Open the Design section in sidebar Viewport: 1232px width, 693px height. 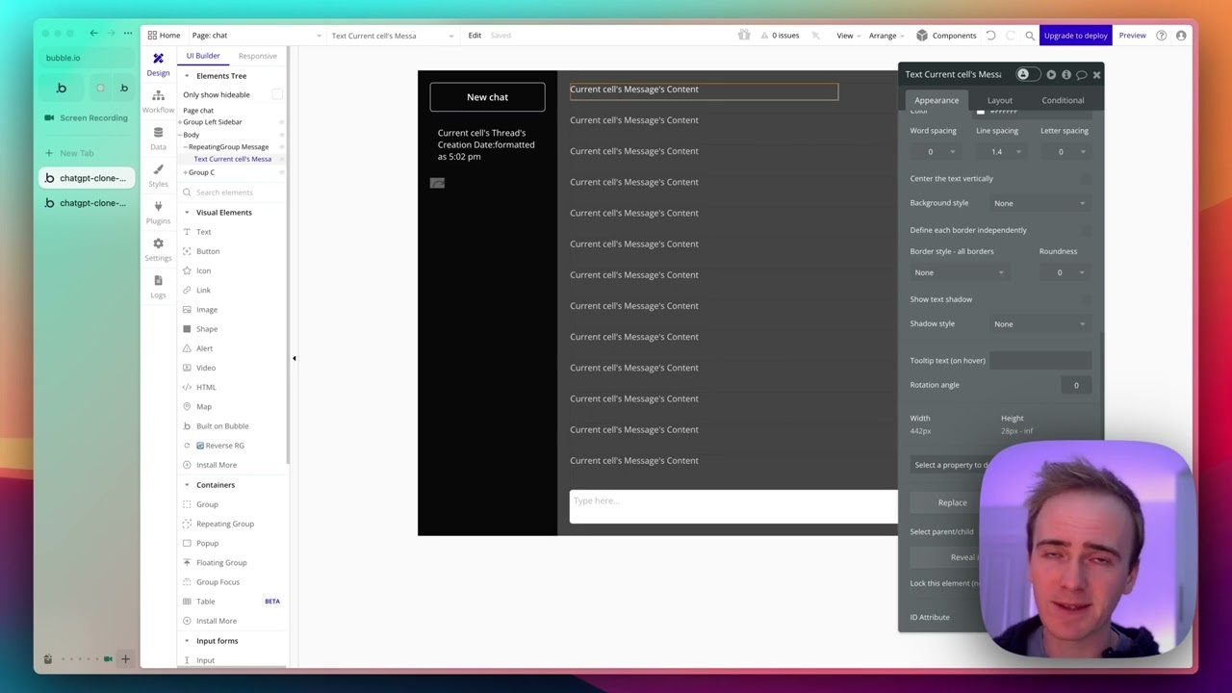pos(158,64)
